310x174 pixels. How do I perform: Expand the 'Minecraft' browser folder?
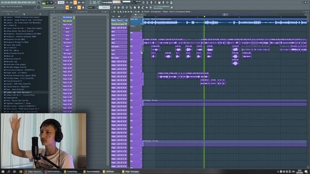click(x=9, y=56)
